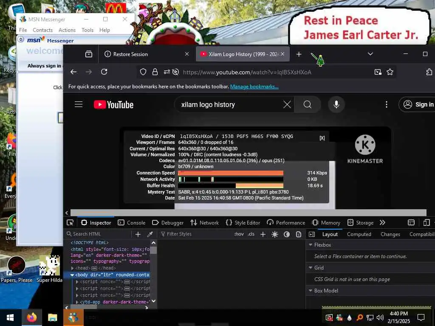Switch to the Style Editor tab
Image resolution: width=435 pixels, height=326 pixels.
[243, 222]
